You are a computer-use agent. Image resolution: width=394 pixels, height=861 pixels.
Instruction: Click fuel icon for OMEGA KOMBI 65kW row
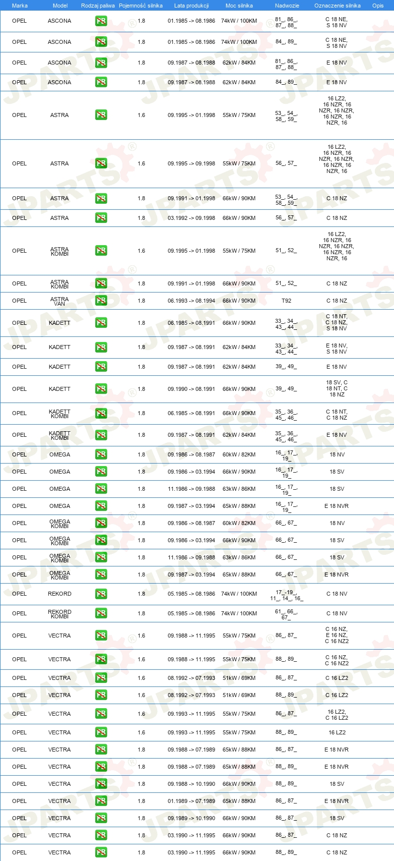tap(101, 575)
